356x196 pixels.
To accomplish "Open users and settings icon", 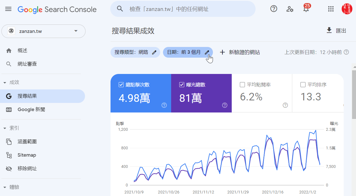I will [290, 9].
